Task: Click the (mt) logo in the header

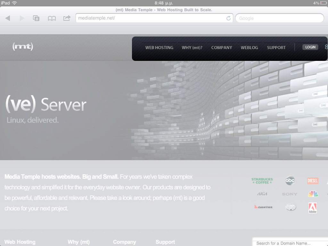Action: pos(23,47)
